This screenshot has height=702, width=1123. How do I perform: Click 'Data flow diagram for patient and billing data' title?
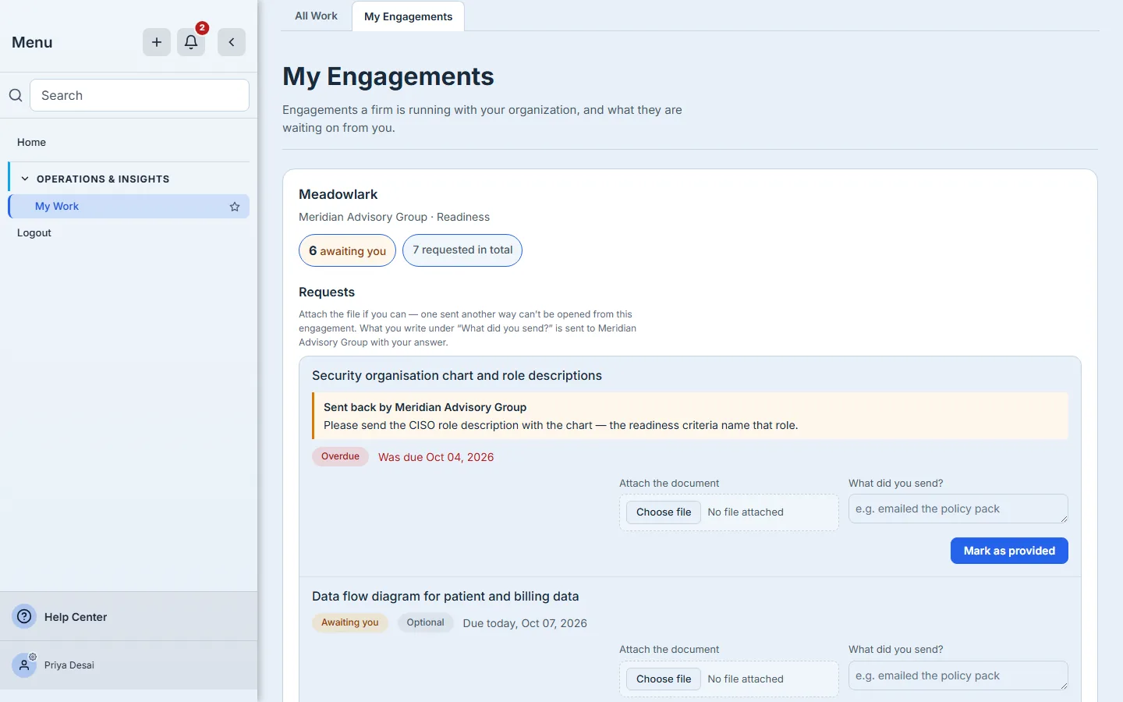pos(445,596)
